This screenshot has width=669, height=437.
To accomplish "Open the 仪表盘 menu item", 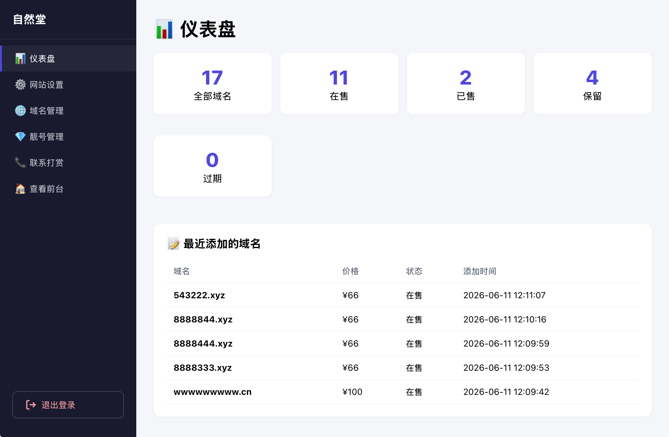I will (x=68, y=59).
